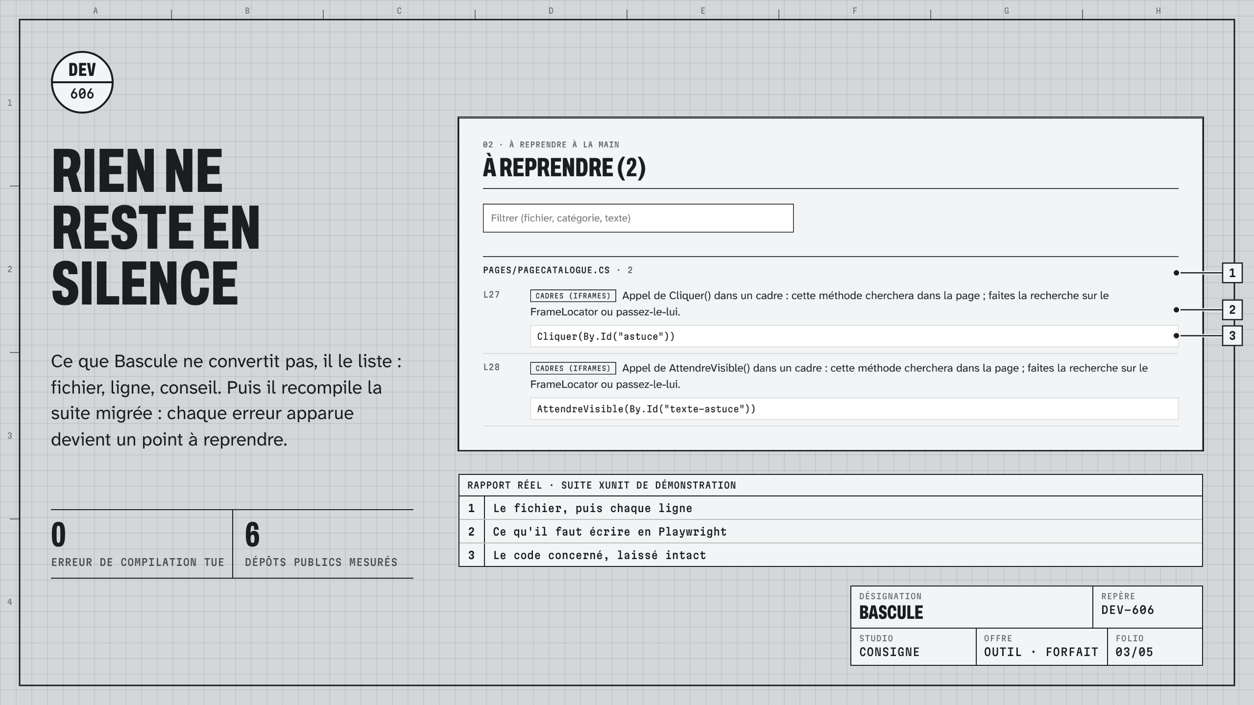Click the message about Appel de Cliquer()

[820, 304]
